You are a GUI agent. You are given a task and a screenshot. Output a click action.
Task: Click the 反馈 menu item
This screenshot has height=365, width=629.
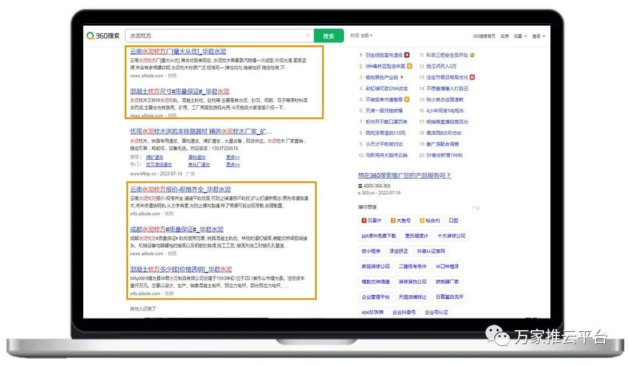(504, 36)
